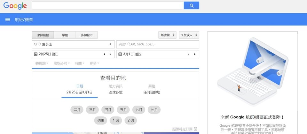Expand 更多 more filters
307x134 pixels.
pos(94,63)
